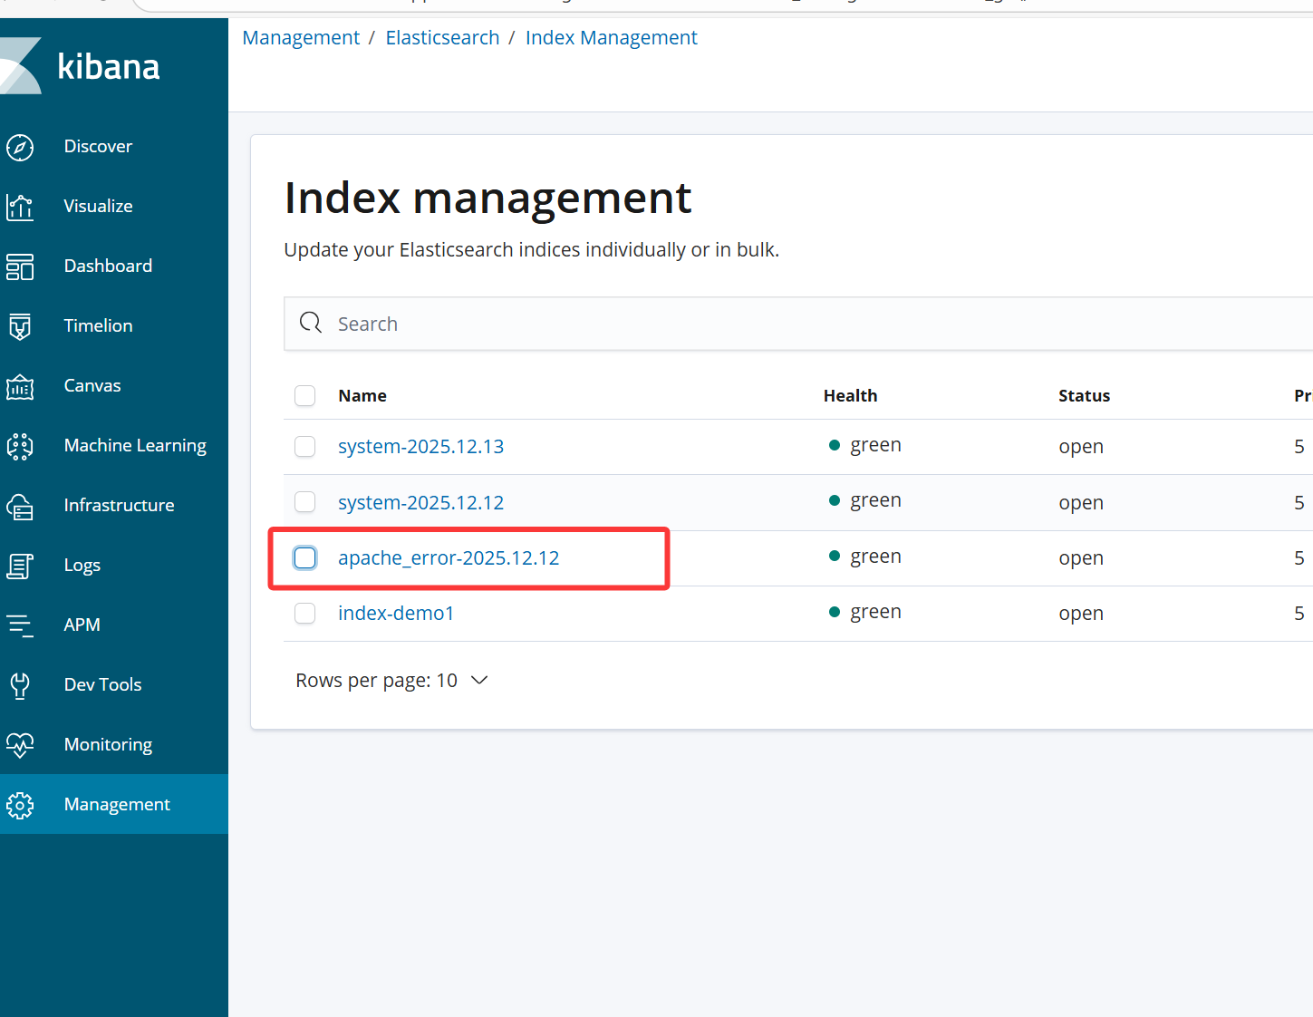
Task: Open the apache_error-2025.12.12 index link
Action: (x=449, y=558)
